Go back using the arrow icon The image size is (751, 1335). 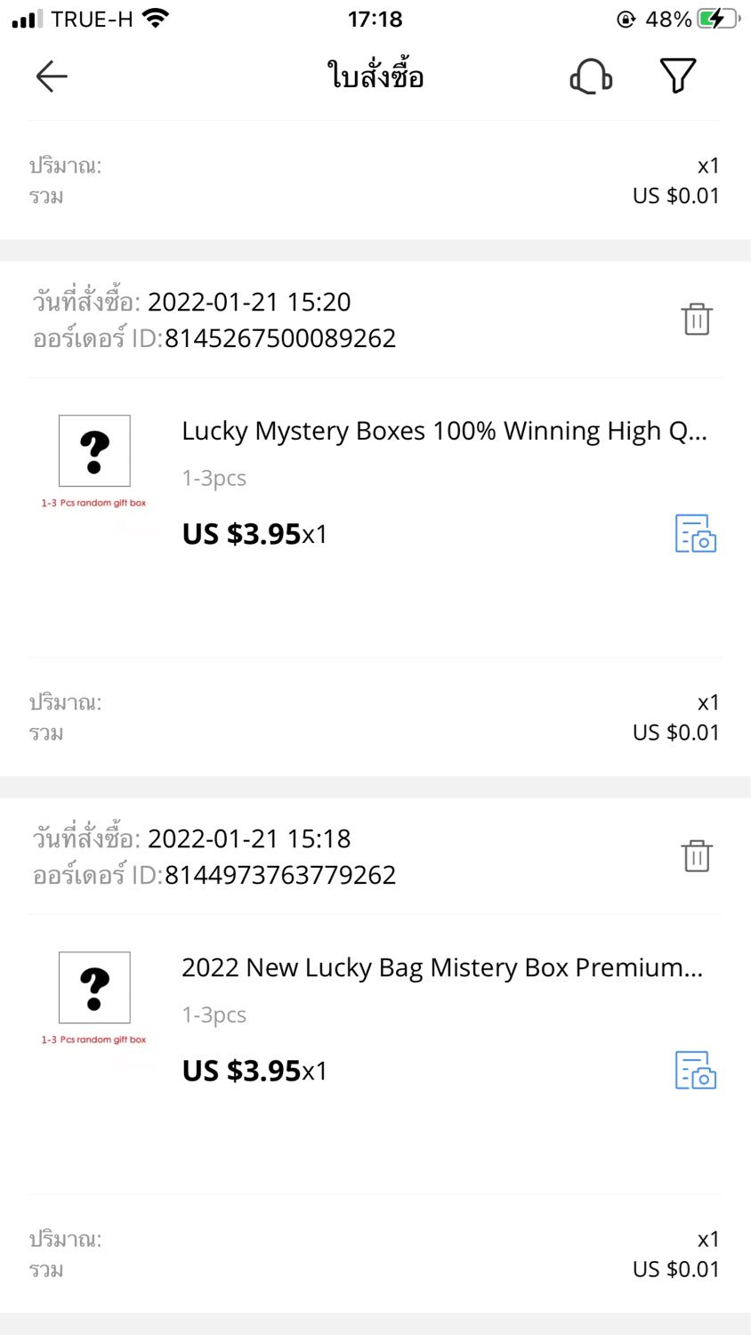[52, 77]
